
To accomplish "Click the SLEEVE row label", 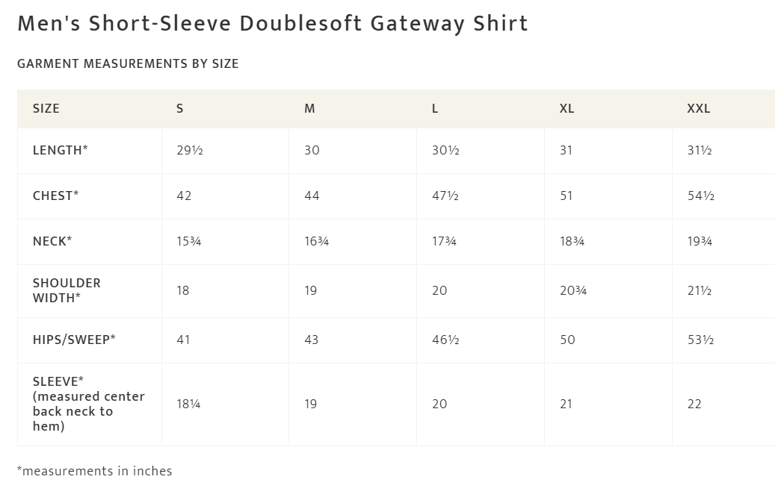I will 88,404.
